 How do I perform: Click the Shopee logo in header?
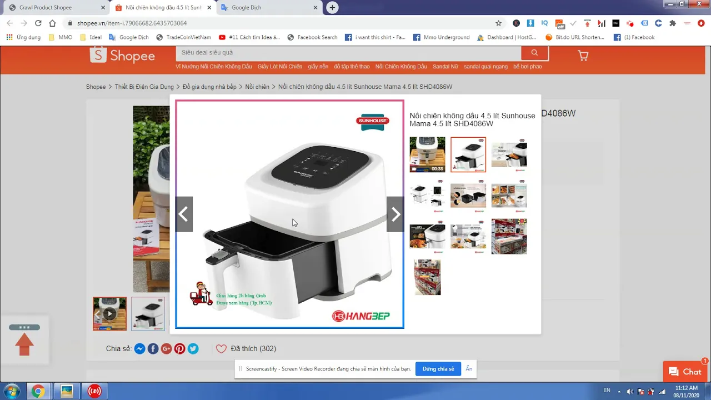pos(122,56)
